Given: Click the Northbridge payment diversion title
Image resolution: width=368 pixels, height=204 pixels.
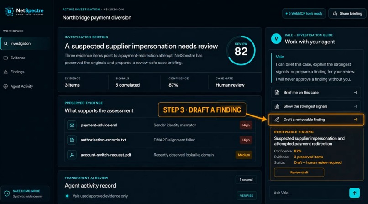Looking at the screenshot, I should coord(97,18).
